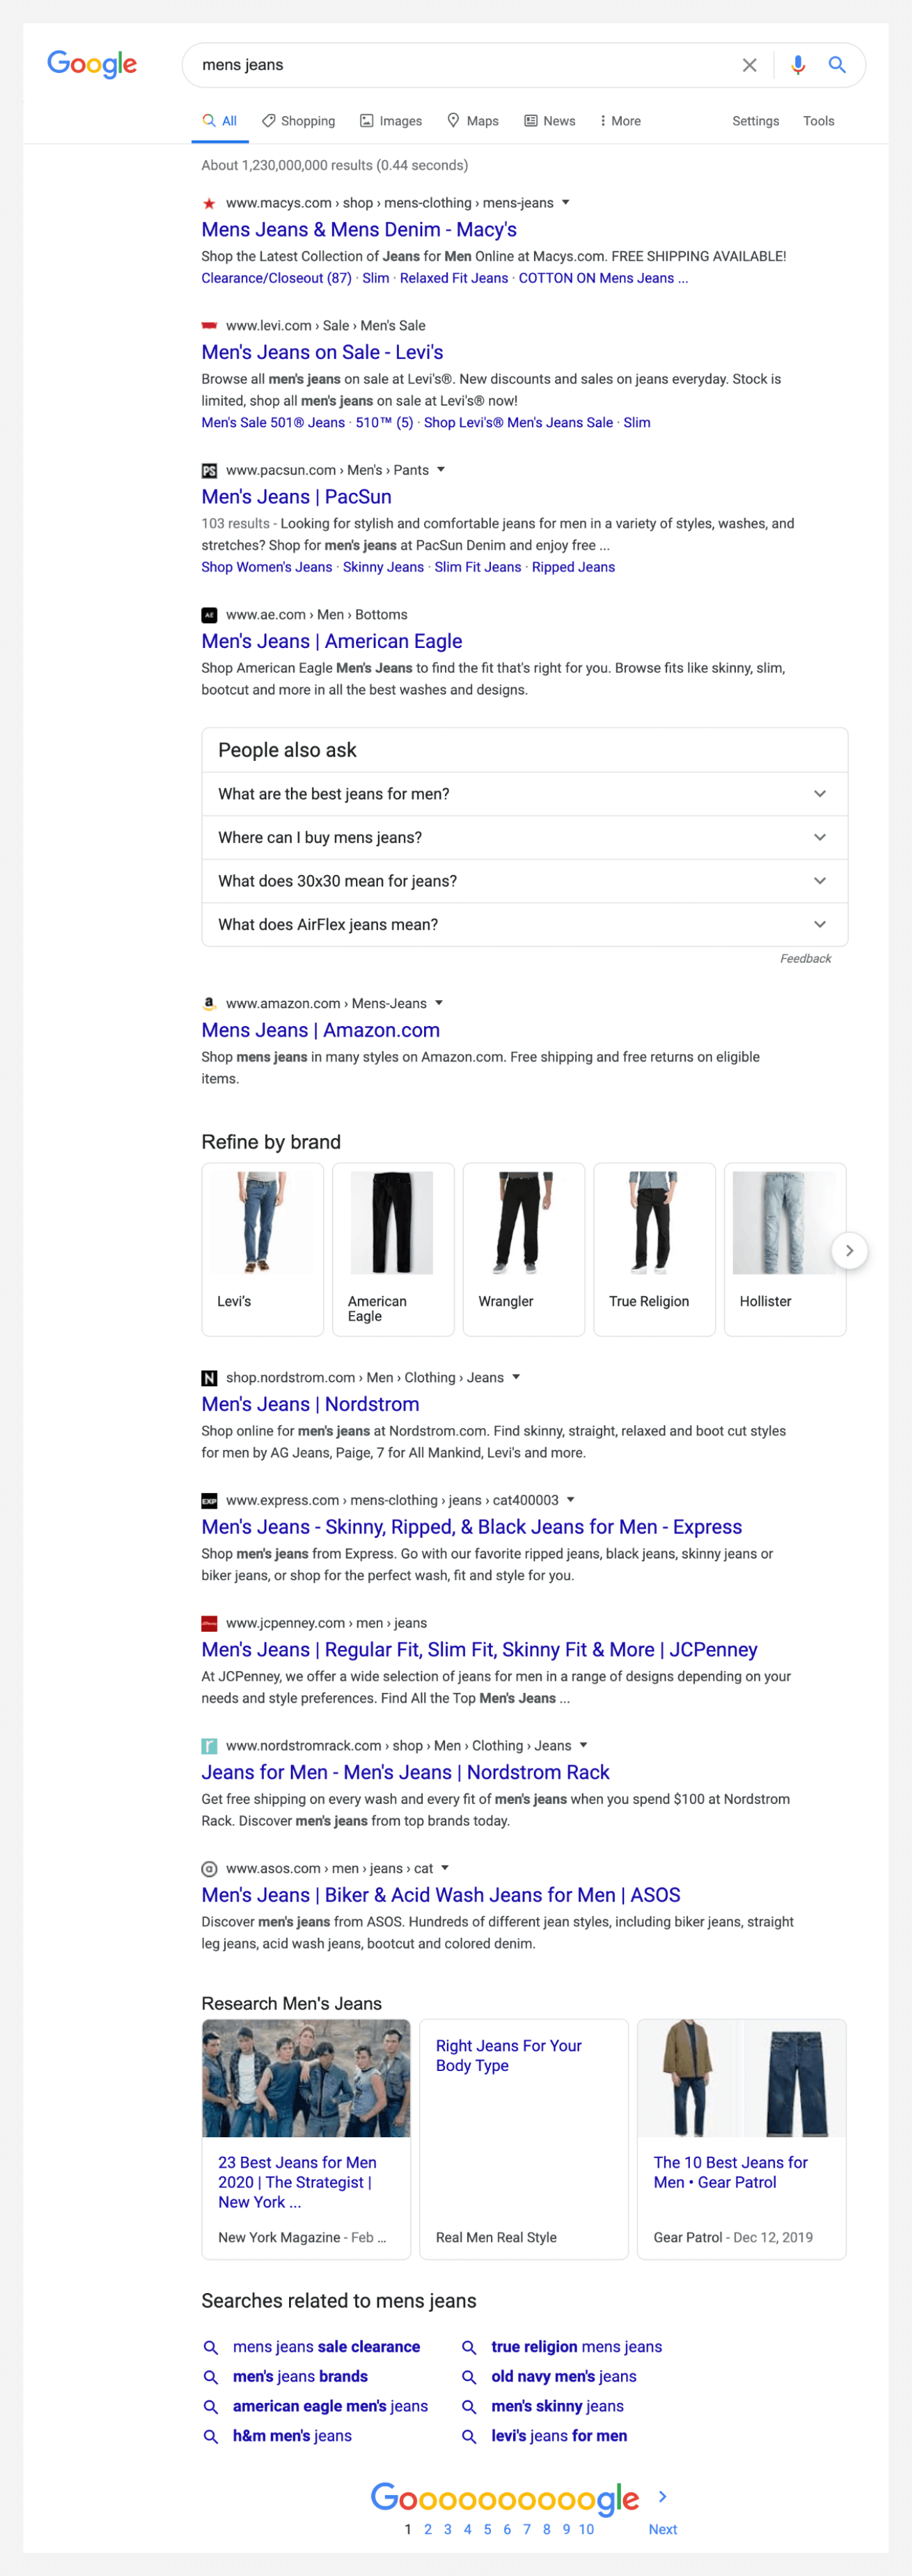Go to results page 10
The width and height of the screenshot is (912, 2576).
(586, 2529)
